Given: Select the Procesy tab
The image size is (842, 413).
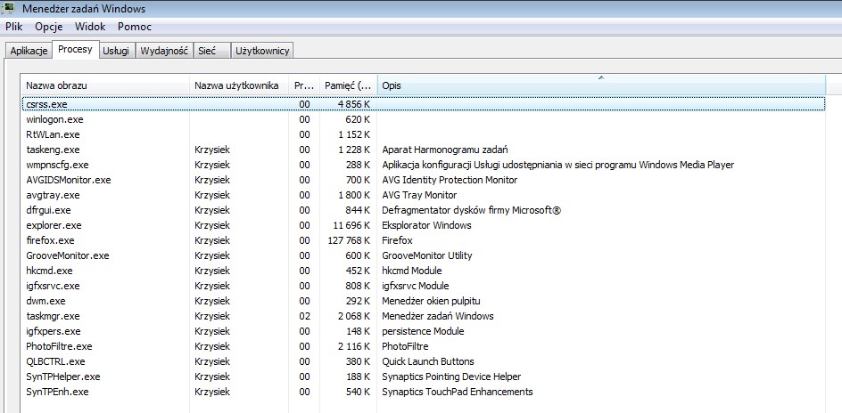Looking at the screenshot, I should pyautogui.click(x=76, y=49).
